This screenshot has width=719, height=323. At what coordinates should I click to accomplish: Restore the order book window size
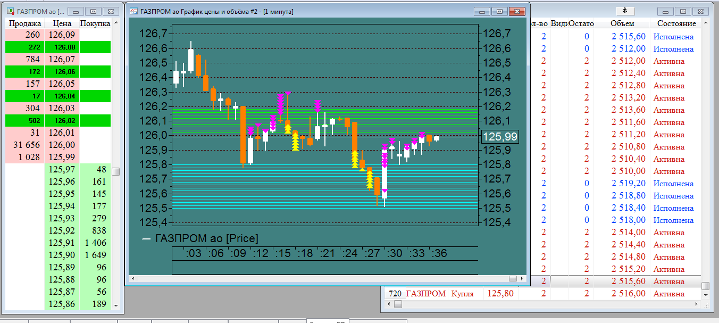93,11
